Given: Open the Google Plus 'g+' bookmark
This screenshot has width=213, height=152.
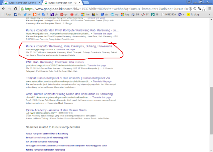Looking at the screenshot, I should [x=64, y=15].
